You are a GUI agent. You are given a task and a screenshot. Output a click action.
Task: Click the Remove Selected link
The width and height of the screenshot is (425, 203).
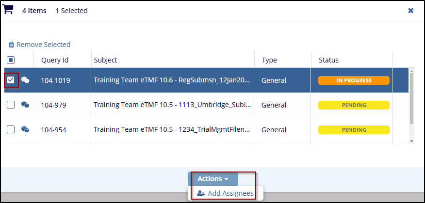(43, 45)
